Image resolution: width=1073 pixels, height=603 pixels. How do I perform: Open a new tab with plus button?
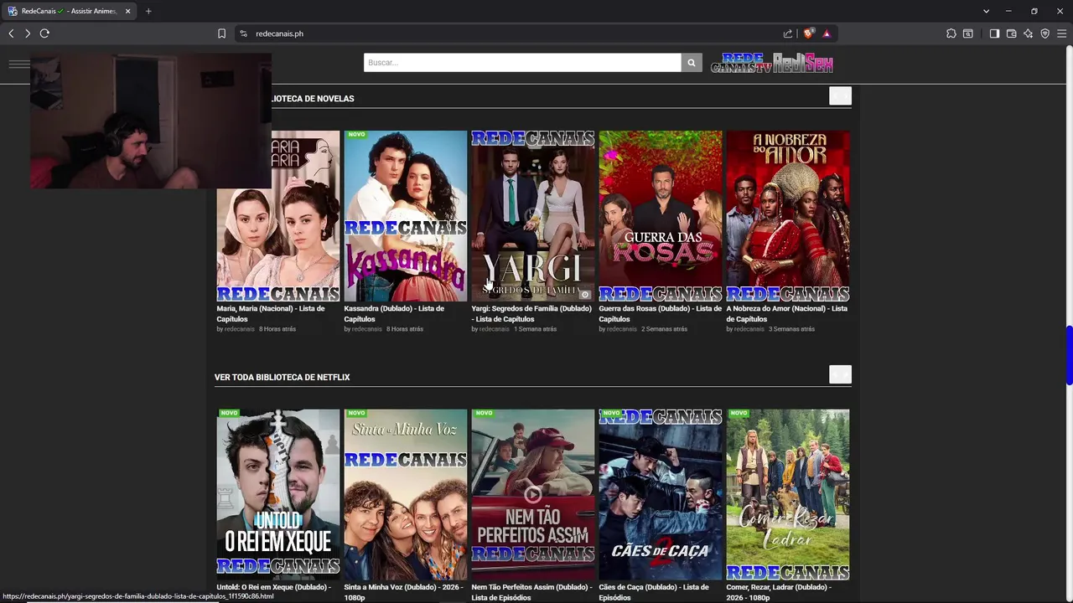point(148,11)
